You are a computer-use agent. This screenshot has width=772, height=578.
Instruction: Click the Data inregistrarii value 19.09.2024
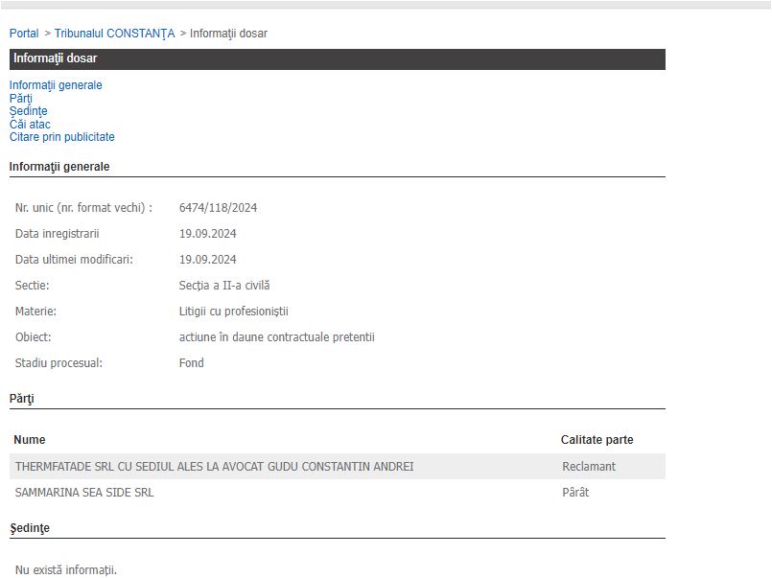point(207,234)
